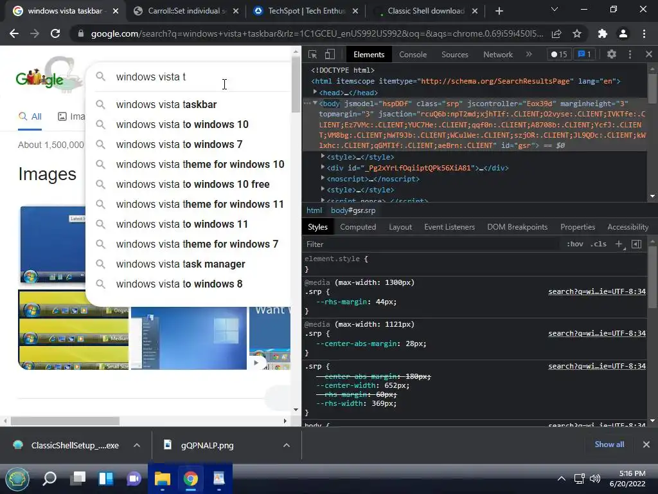Open the DOM Breakpoints tab

click(517, 227)
